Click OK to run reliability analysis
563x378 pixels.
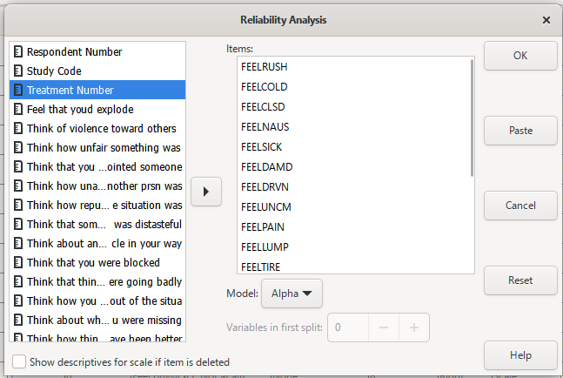pyautogui.click(x=520, y=56)
